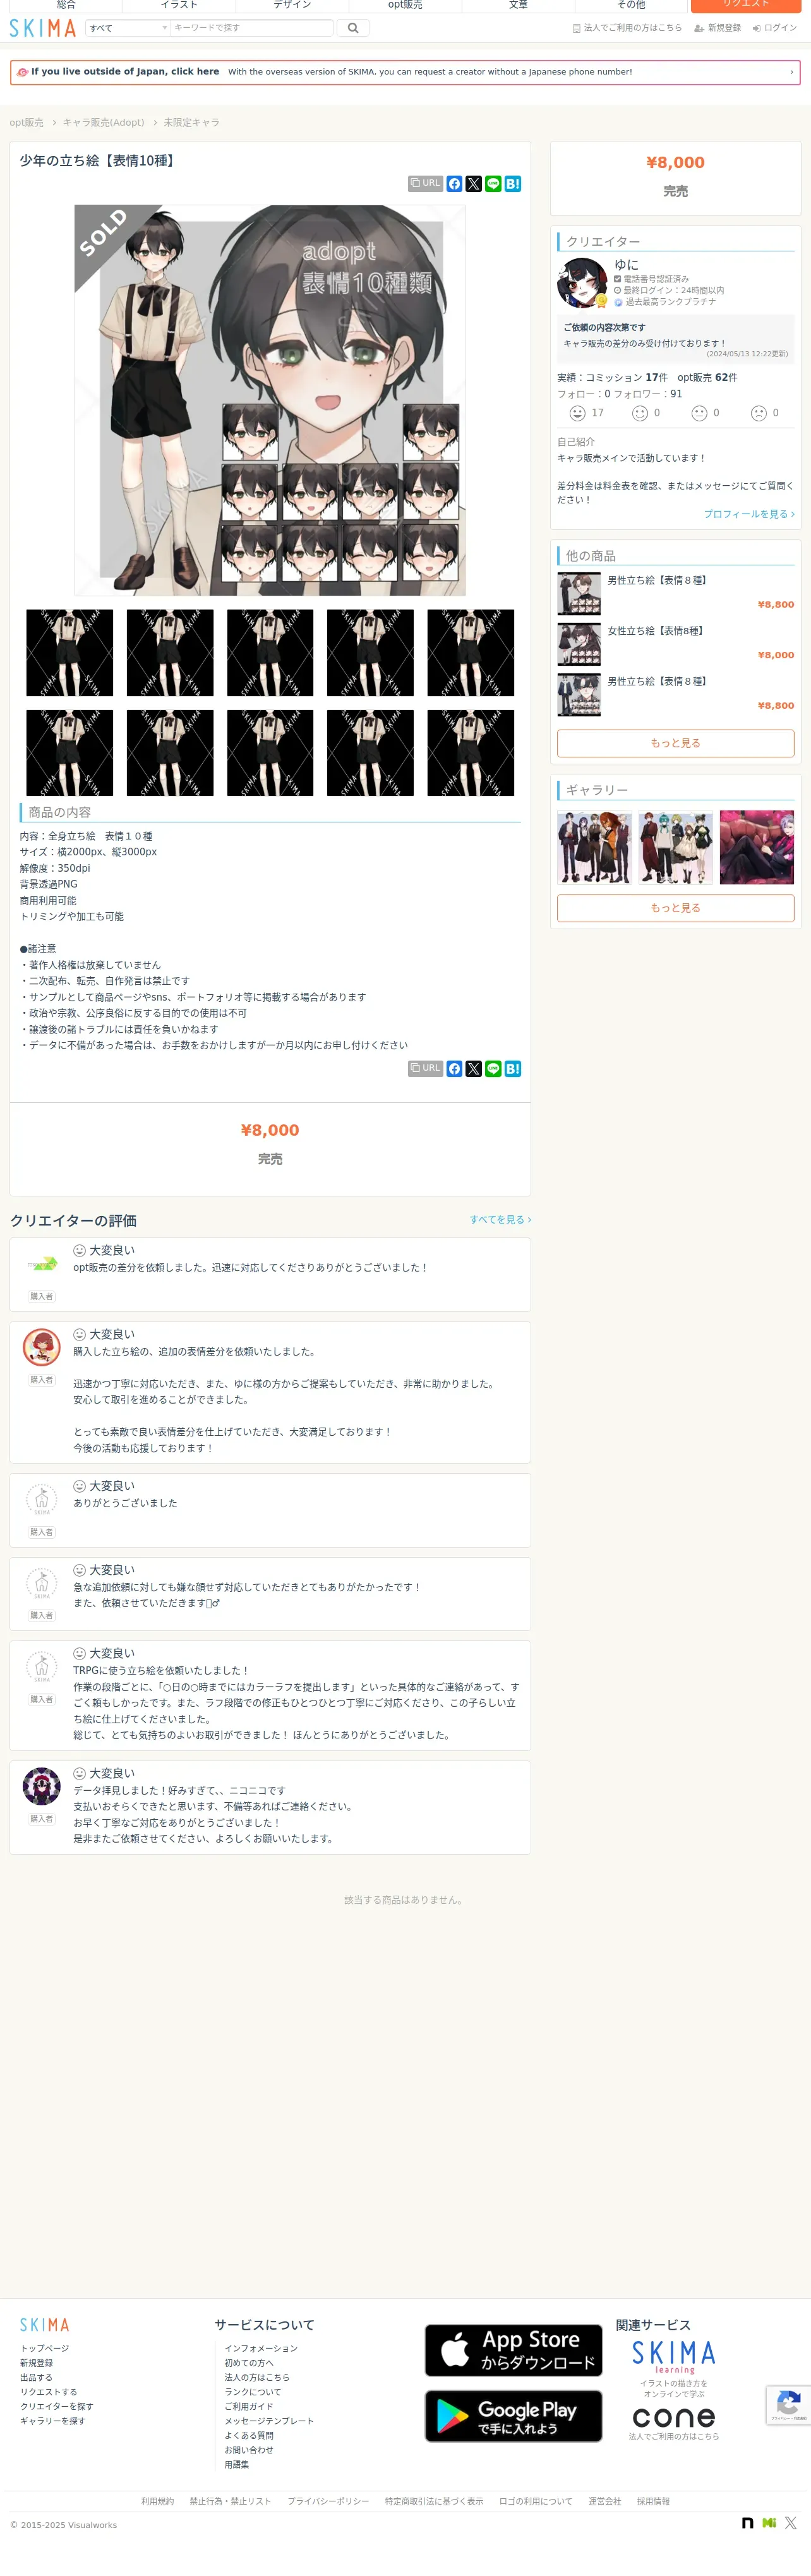Open the イラスト navigation tab
The width and height of the screenshot is (811, 2576).
(x=179, y=5)
